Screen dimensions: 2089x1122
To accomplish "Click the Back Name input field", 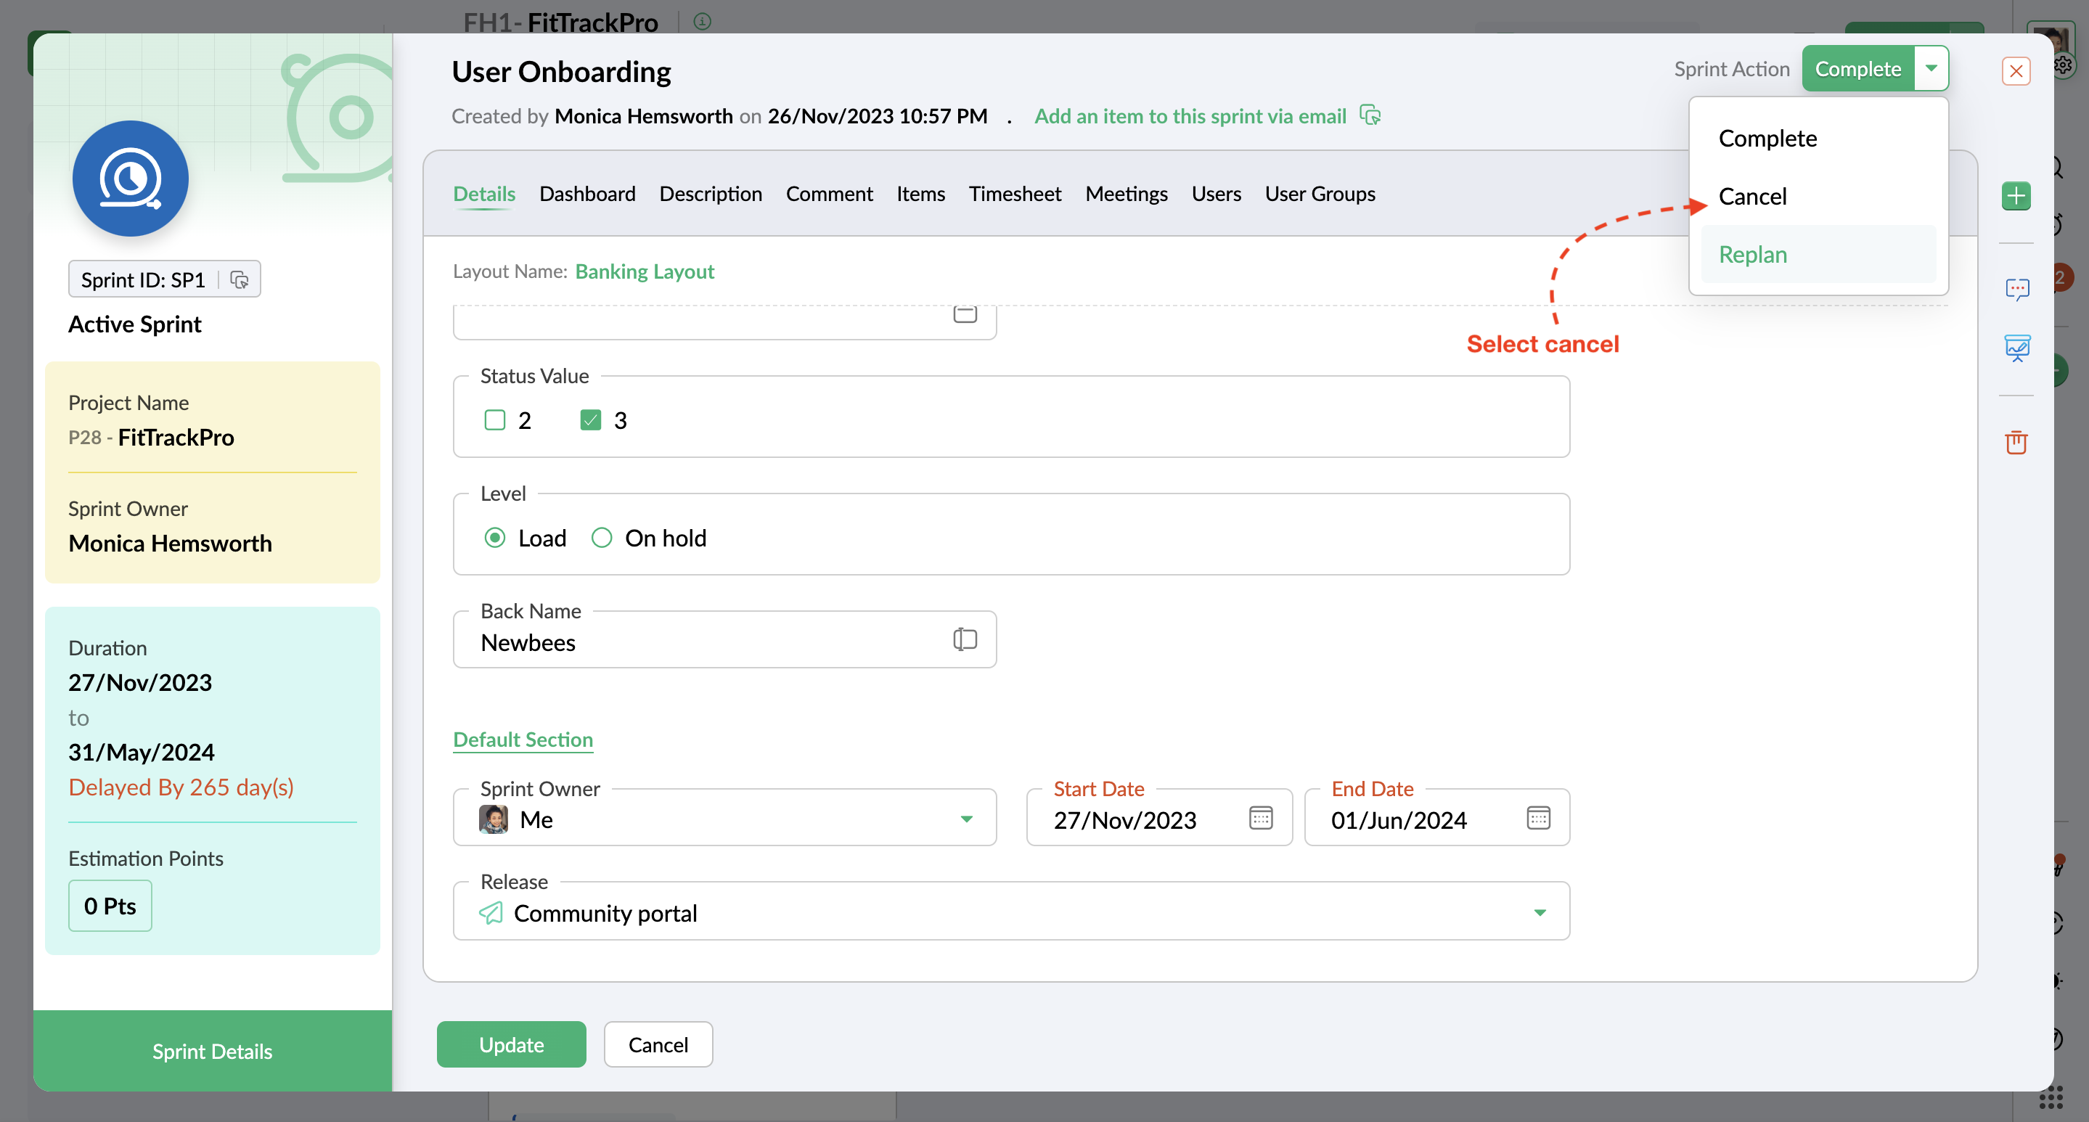I will tap(706, 642).
